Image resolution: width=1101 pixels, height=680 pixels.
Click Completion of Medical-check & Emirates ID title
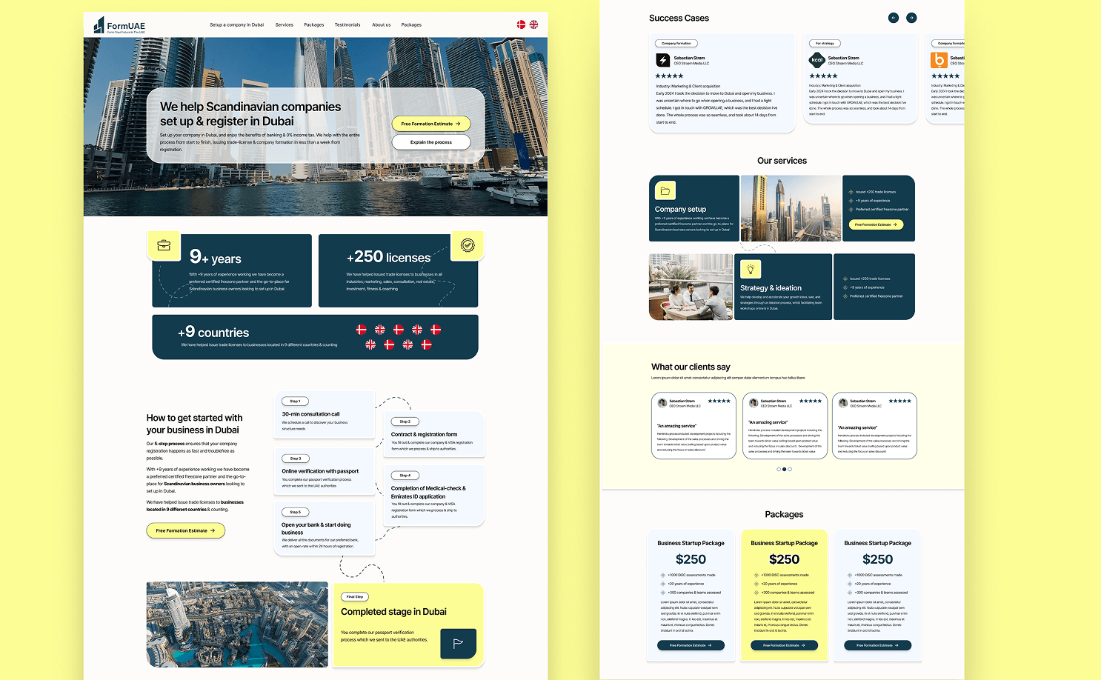click(x=428, y=493)
